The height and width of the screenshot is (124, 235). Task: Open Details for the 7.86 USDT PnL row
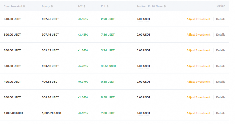pos(221,35)
